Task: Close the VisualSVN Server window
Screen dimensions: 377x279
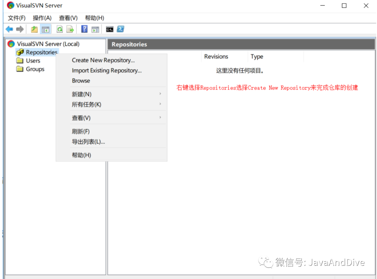Action: click(366, 6)
